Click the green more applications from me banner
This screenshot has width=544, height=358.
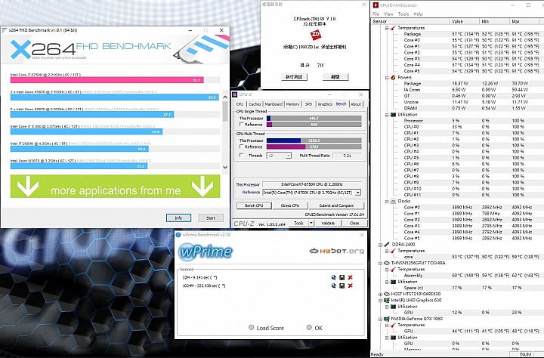(x=115, y=187)
